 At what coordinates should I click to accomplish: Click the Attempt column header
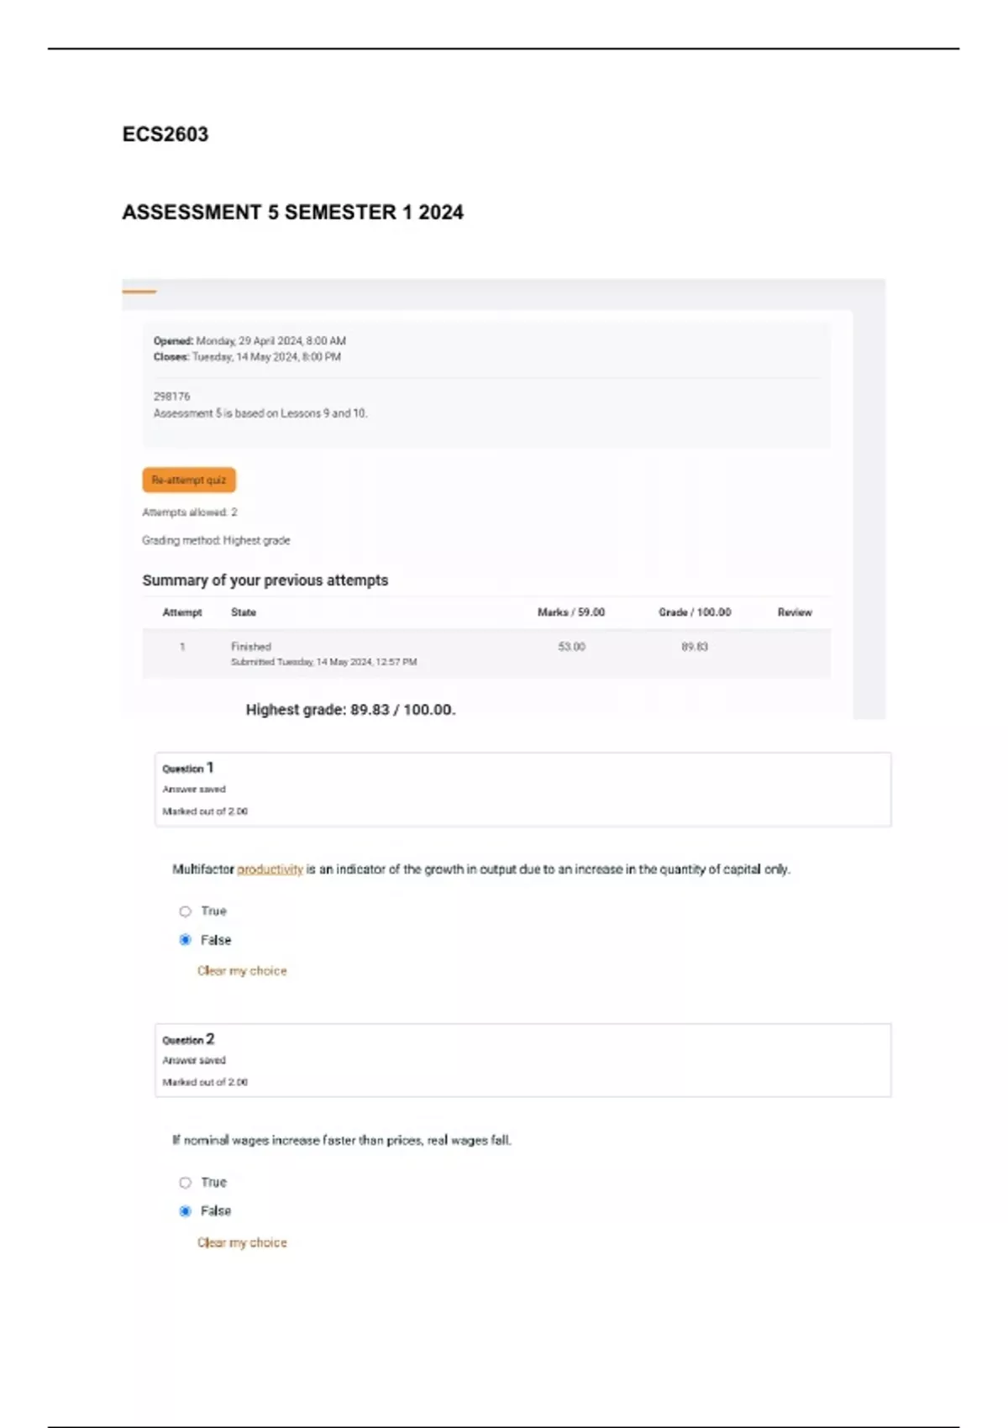point(182,612)
